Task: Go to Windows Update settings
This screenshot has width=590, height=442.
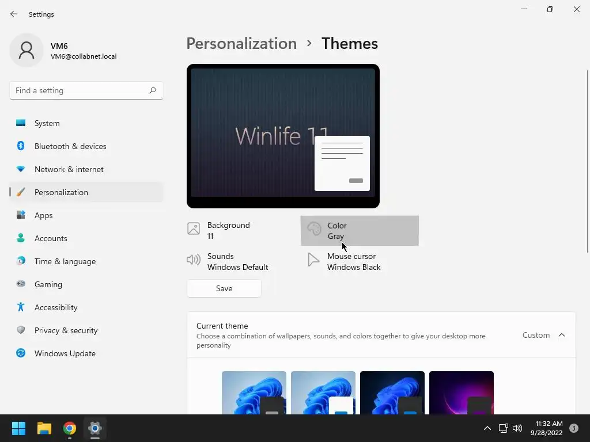Action: point(86,353)
